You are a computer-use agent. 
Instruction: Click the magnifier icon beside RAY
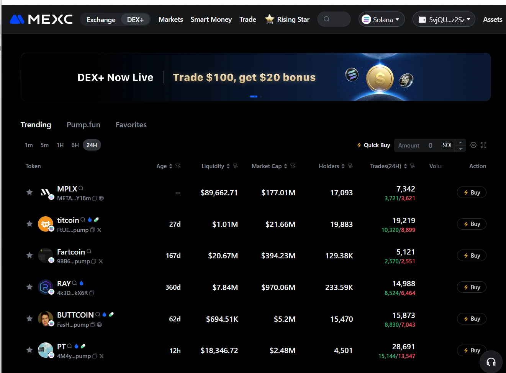(74, 283)
